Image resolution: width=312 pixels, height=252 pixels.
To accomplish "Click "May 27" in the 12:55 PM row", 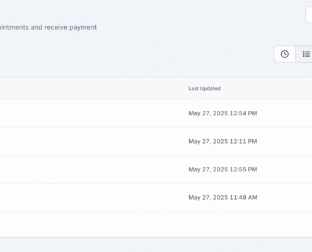I will 200,169.
